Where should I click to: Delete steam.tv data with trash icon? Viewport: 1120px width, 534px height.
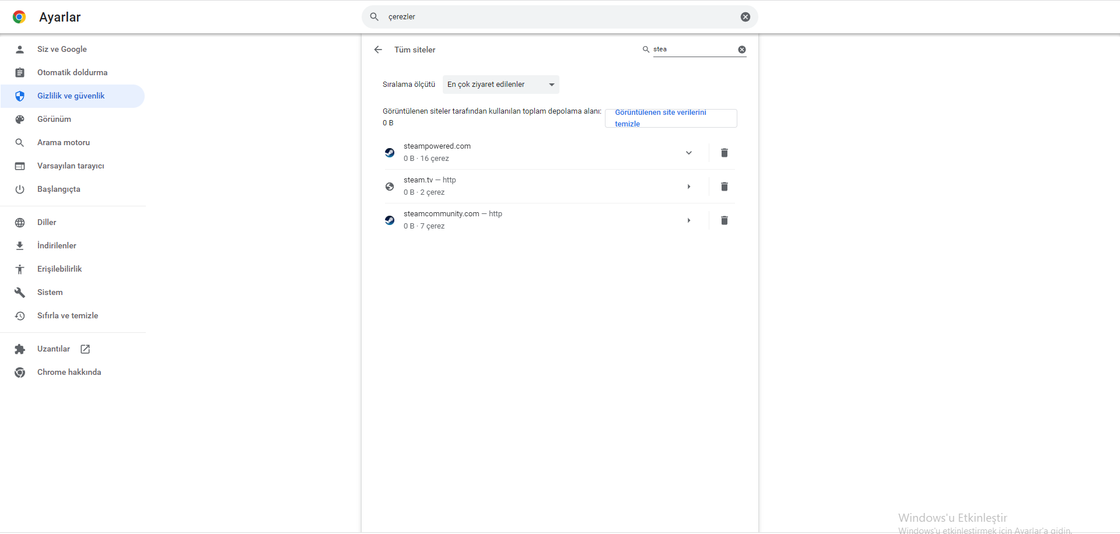(x=724, y=187)
